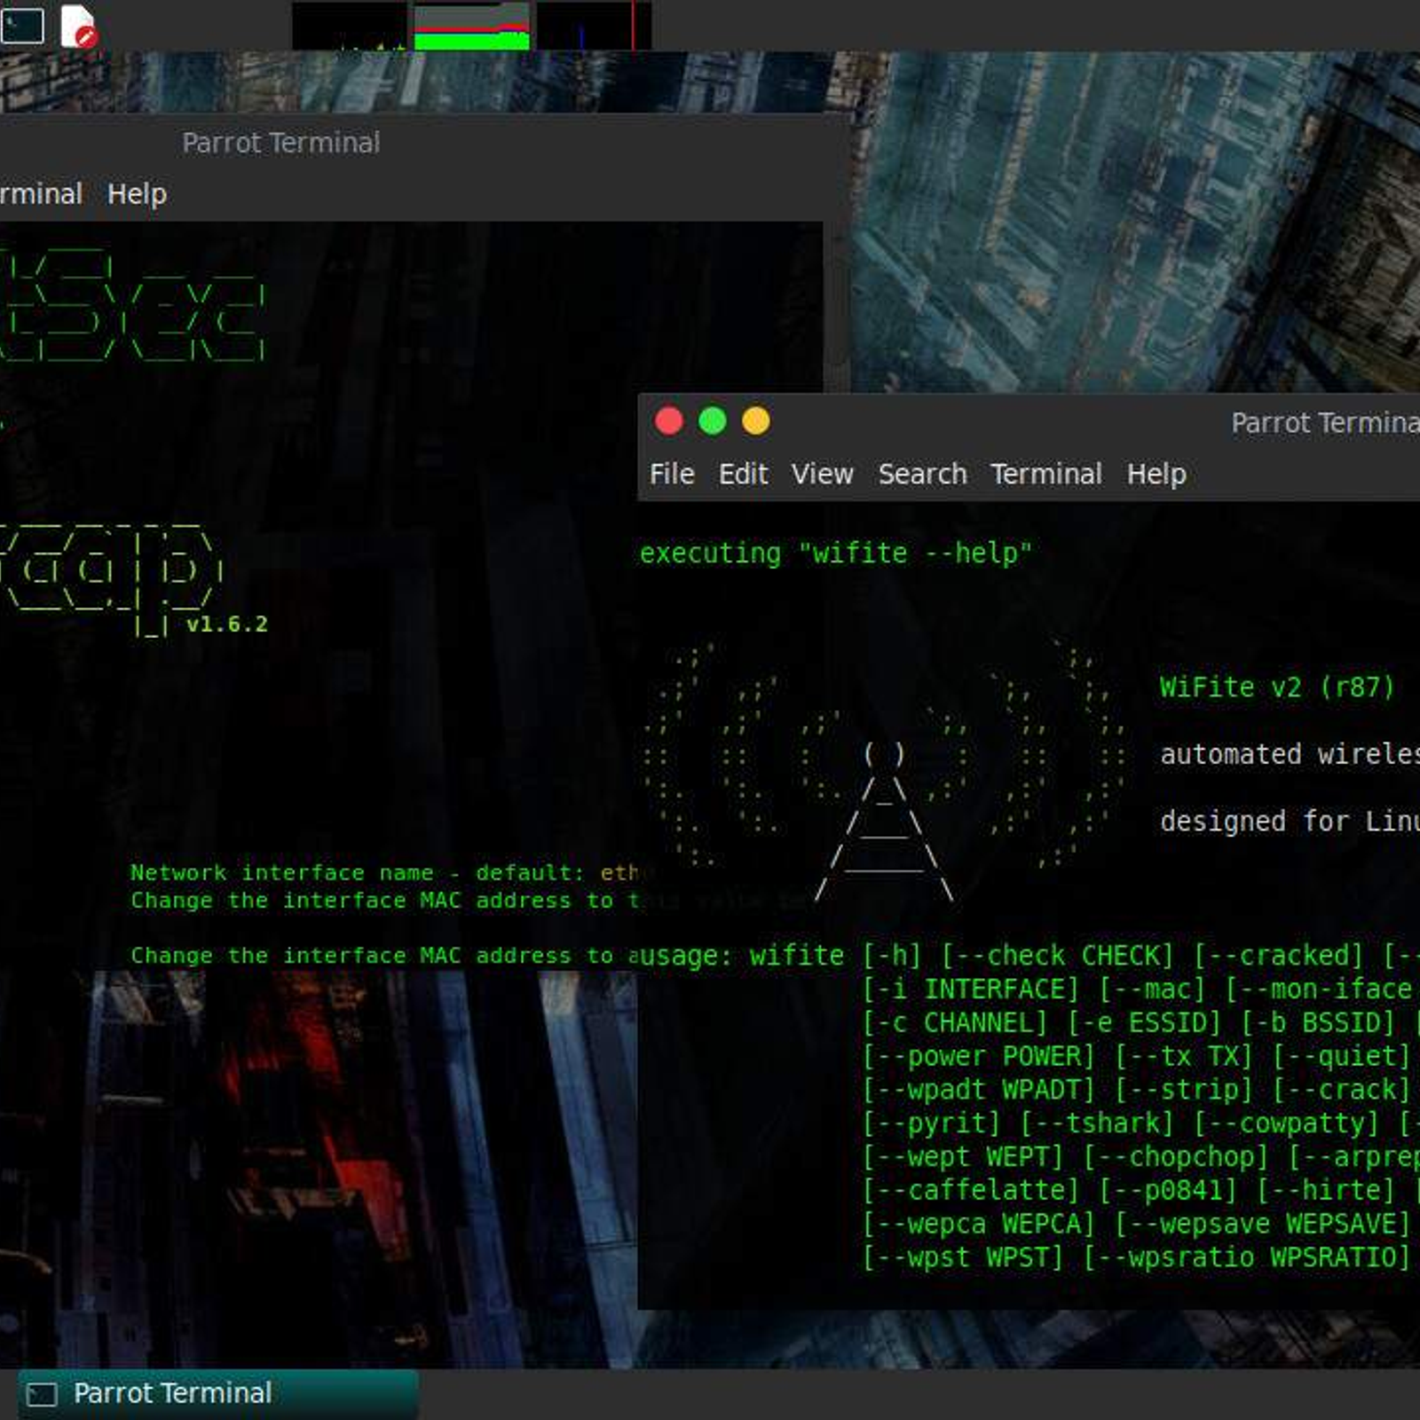Click the '[--wpsratio WPSRATIO]' option text

coord(1246,1258)
